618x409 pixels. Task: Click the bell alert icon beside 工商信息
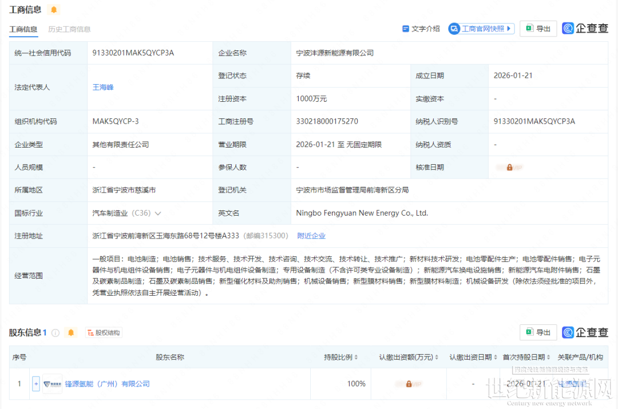click(54, 10)
